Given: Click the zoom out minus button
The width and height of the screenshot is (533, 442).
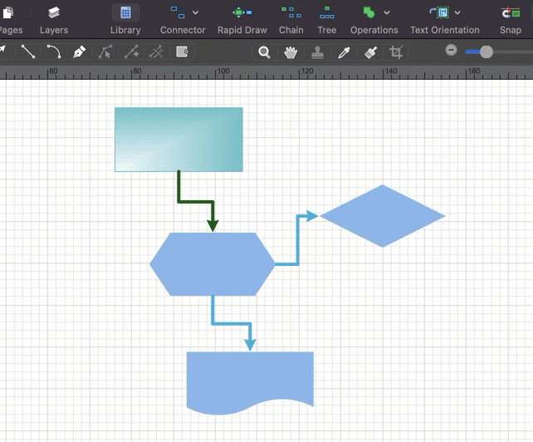Looking at the screenshot, I should pos(451,51).
